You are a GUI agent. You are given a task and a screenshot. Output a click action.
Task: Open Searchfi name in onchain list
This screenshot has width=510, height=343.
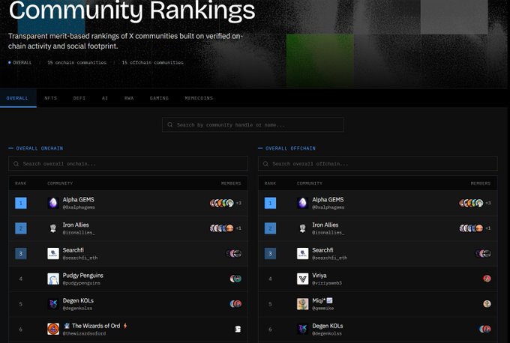tap(73, 250)
